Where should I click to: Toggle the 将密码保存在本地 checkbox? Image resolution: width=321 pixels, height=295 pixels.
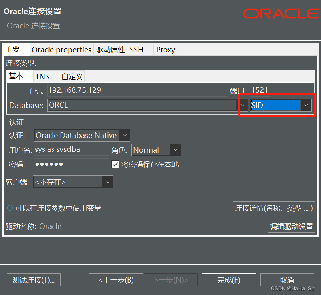pos(115,164)
